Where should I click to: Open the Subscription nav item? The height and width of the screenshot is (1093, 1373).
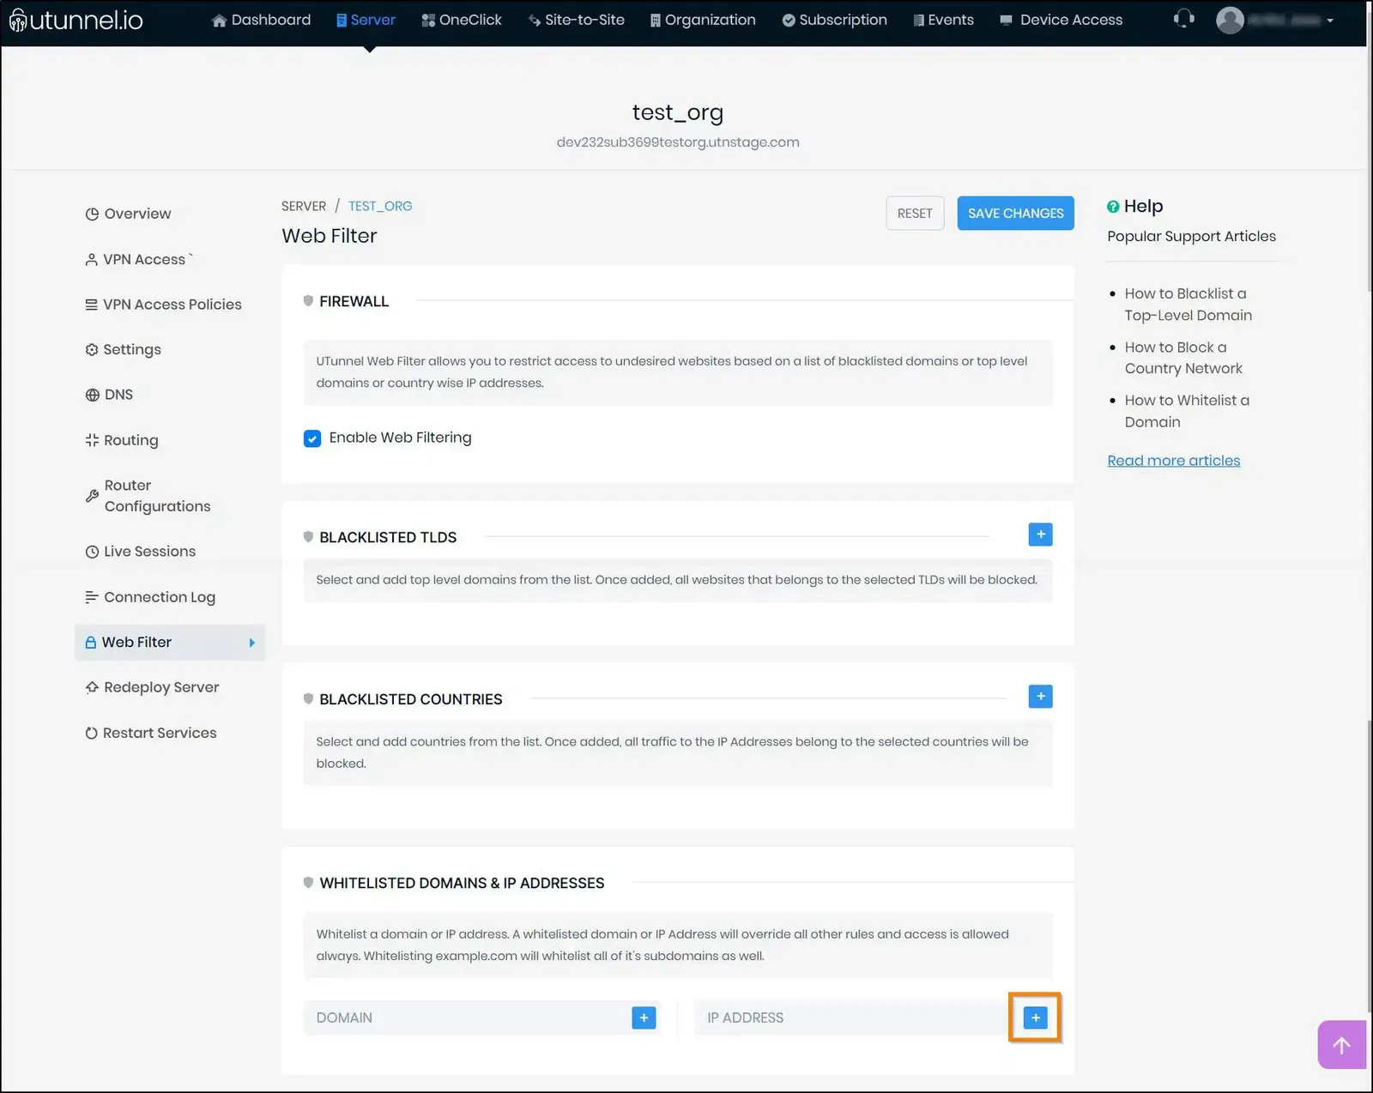pos(834,20)
